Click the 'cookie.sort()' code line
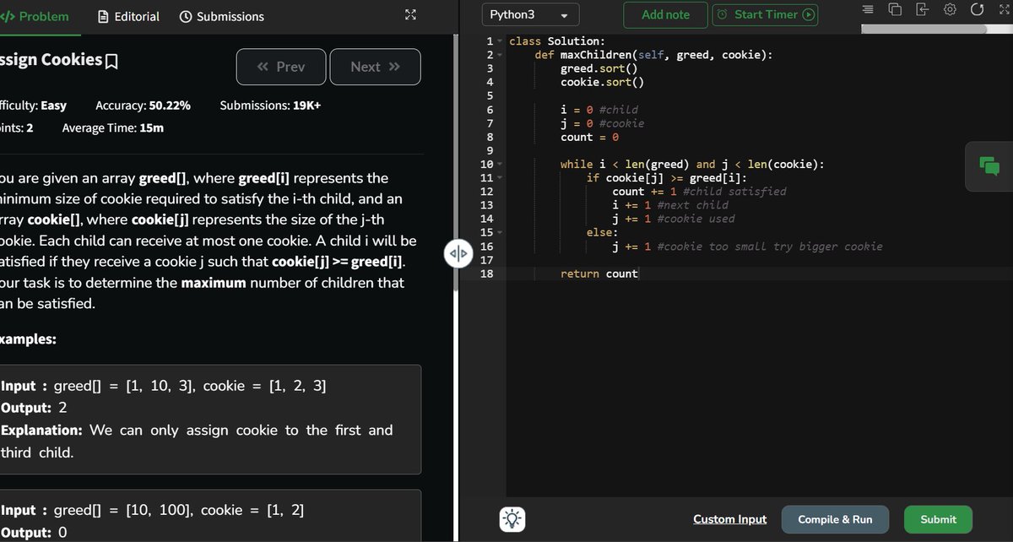Image resolution: width=1013 pixels, height=542 pixels. point(603,82)
